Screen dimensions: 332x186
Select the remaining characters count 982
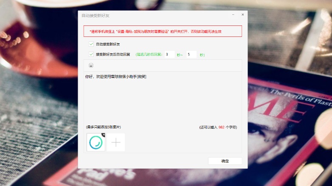(221, 127)
